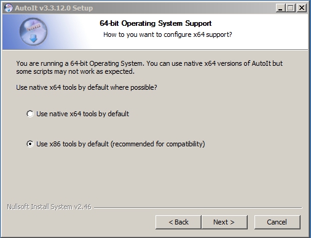Cancel the AutoIt installation

tap(277, 222)
